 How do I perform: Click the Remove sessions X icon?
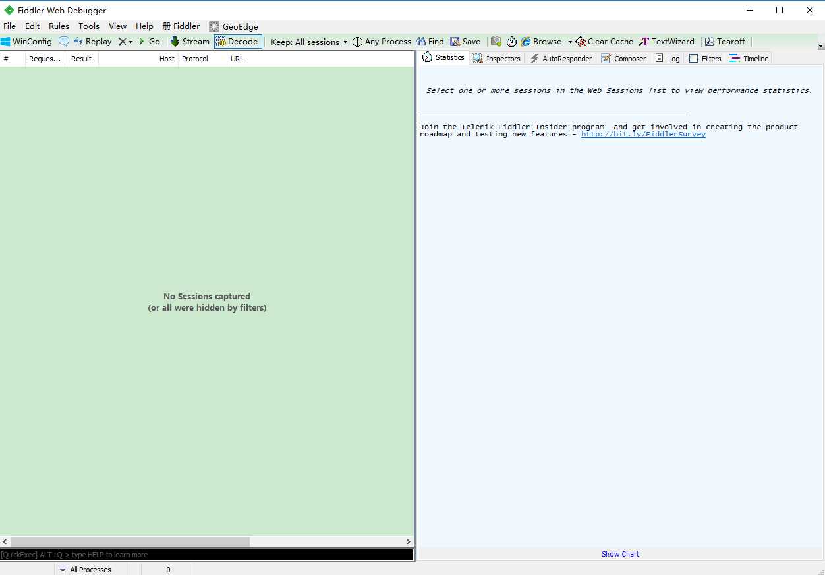(x=122, y=42)
